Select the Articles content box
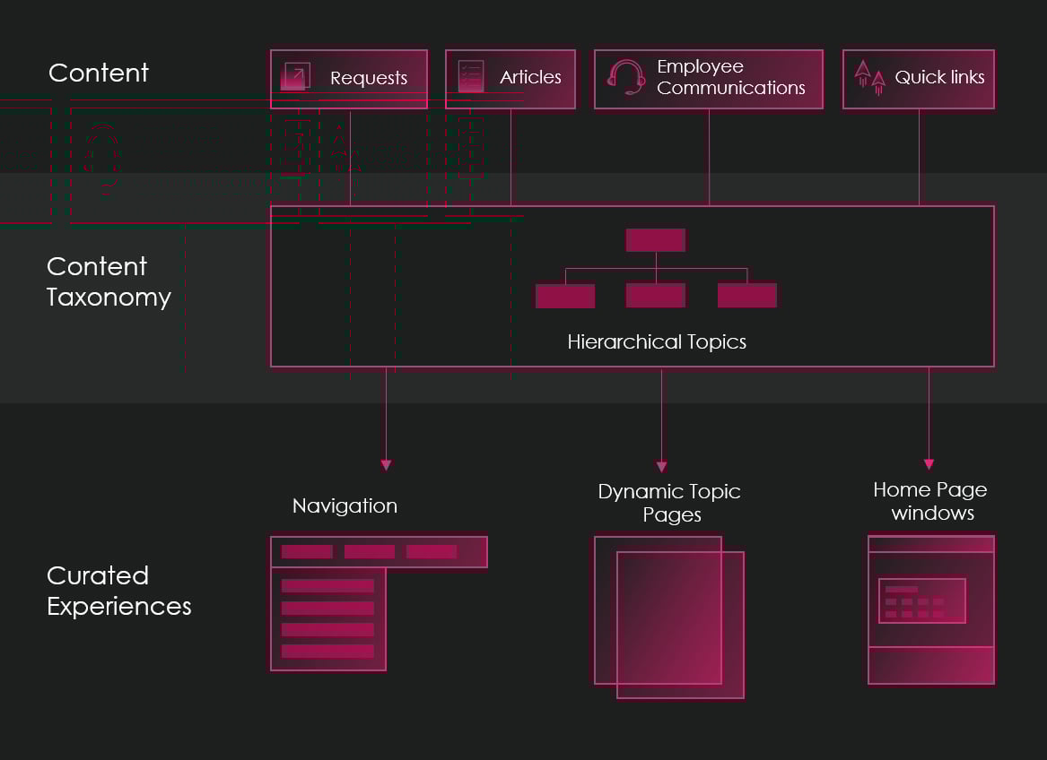1047x760 pixels. (x=510, y=79)
